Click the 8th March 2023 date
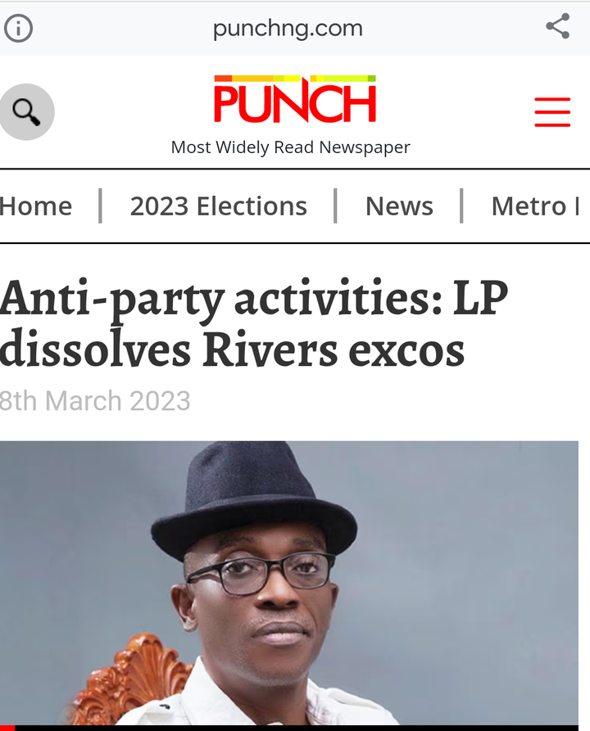 point(95,401)
